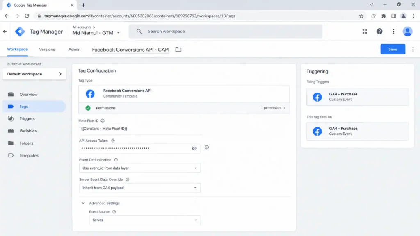Bookmark this page with the star icon

point(361,16)
